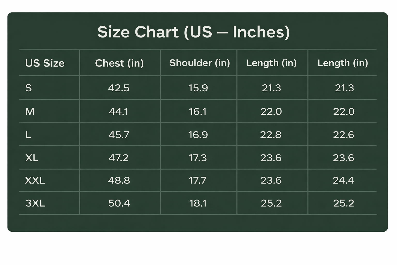
Task: Click the 22.8 length value cell
Action: click(x=271, y=135)
